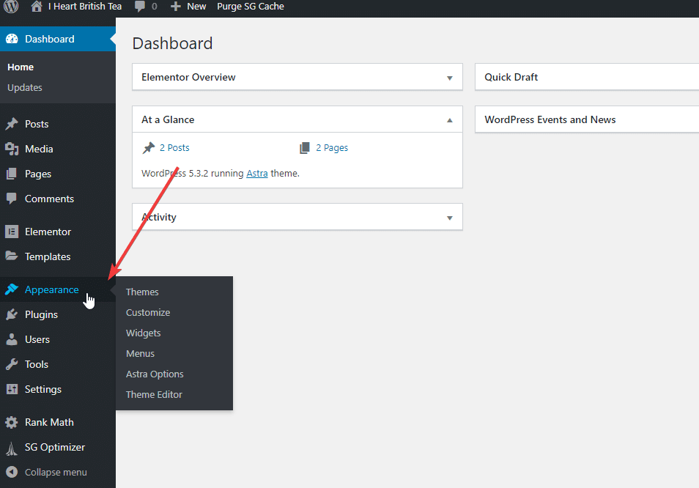Click the Appearance paintbrush icon
This screenshot has width=699, height=488.
[x=12, y=289]
